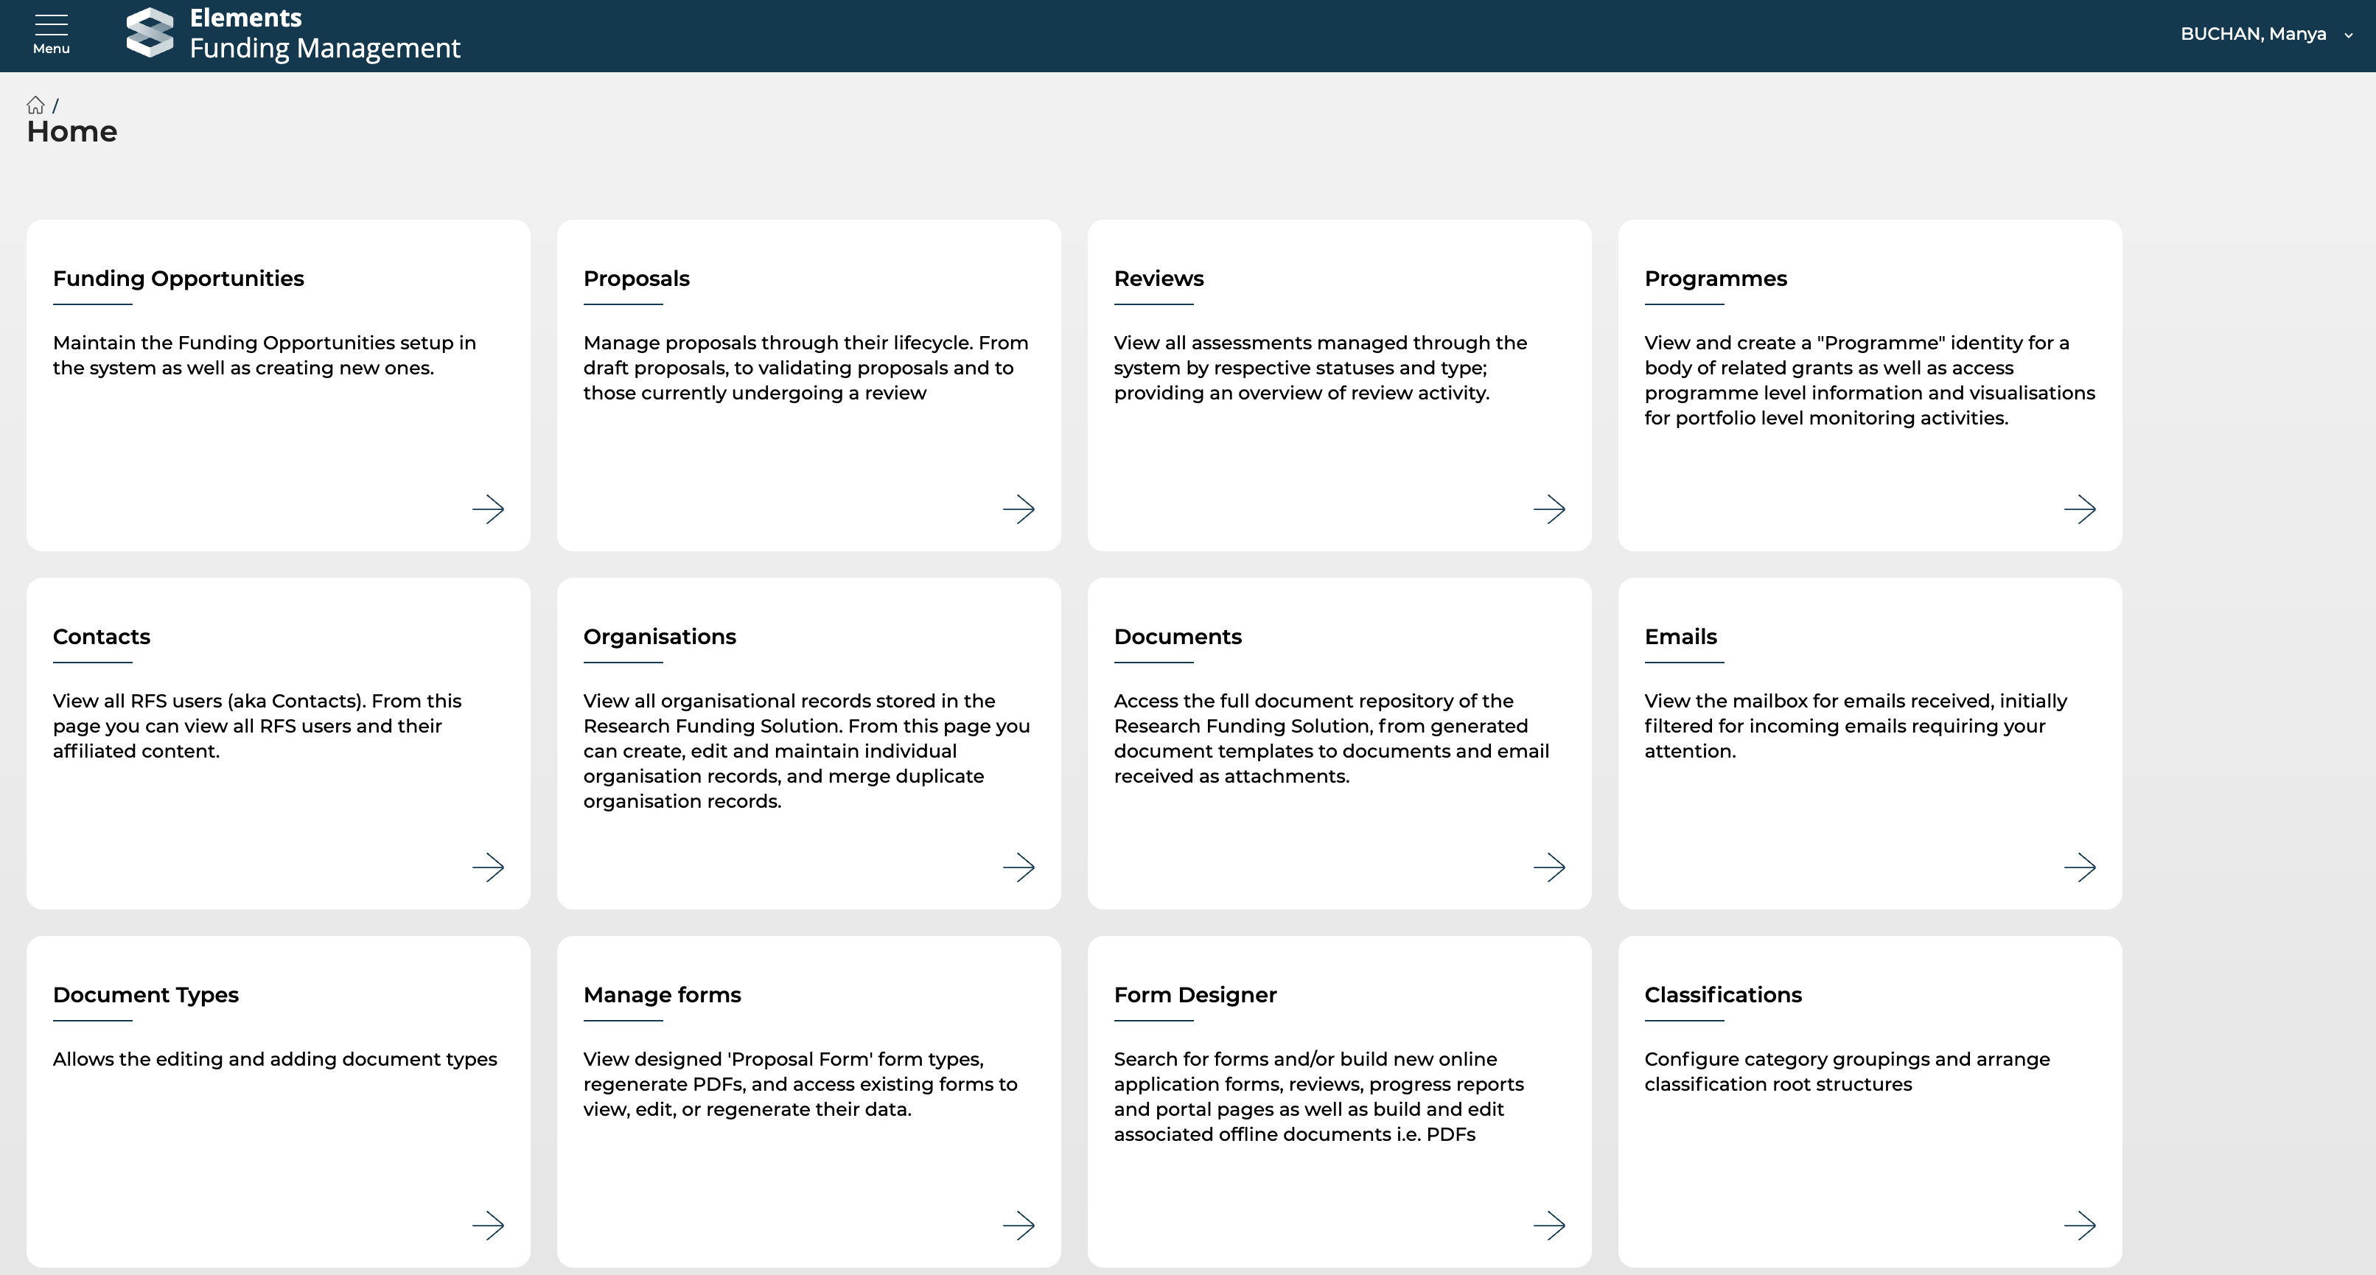Click the chevron beside the user name
The width and height of the screenshot is (2376, 1275).
(x=2348, y=35)
